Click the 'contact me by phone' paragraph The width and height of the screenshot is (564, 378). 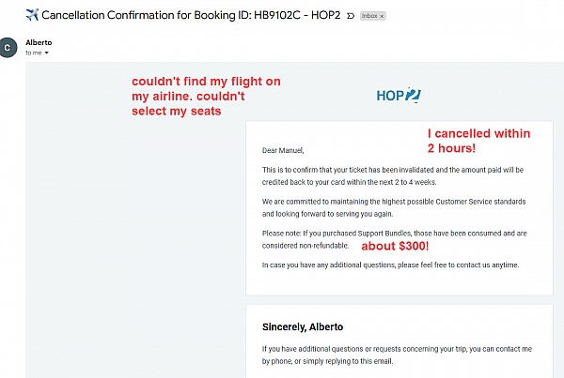pos(393,355)
